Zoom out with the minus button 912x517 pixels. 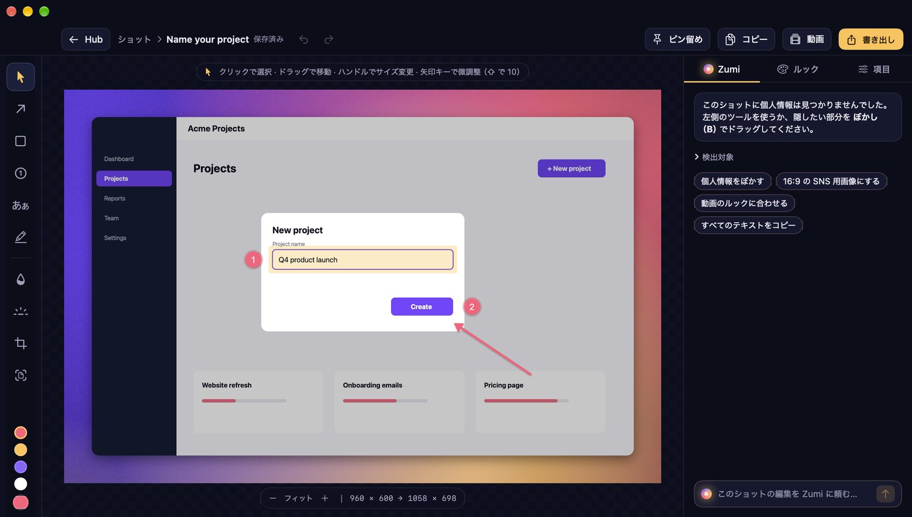(x=272, y=498)
